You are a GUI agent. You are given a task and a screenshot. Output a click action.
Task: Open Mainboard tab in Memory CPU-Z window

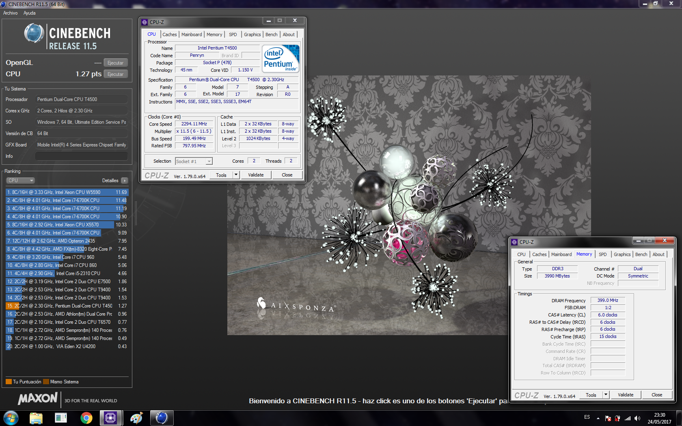click(561, 254)
